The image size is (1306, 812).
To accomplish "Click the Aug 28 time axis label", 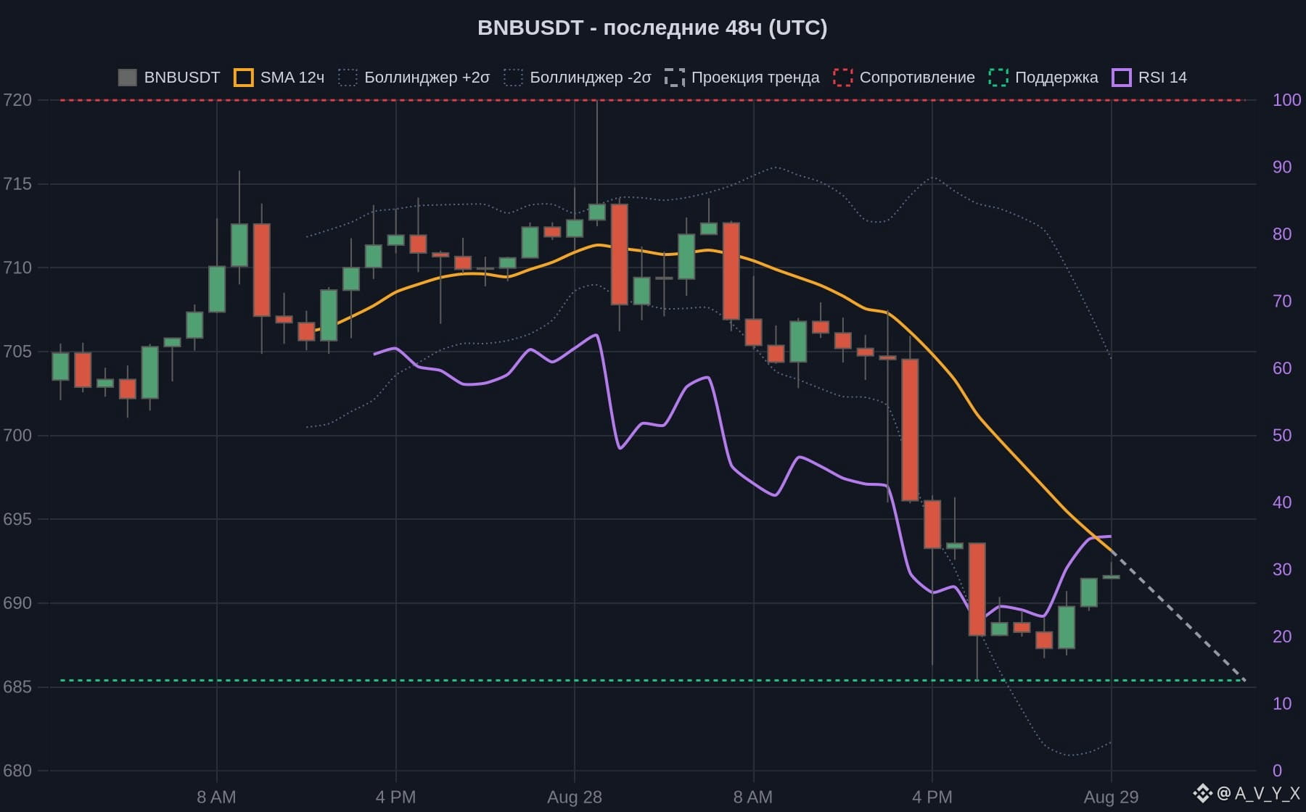I will (575, 797).
